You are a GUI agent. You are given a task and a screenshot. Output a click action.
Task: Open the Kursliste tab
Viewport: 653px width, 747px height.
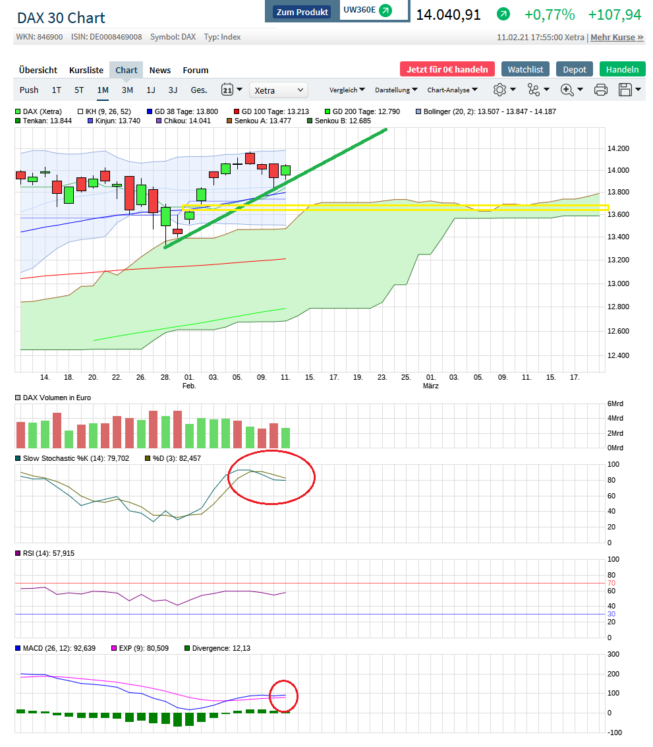(87, 69)
